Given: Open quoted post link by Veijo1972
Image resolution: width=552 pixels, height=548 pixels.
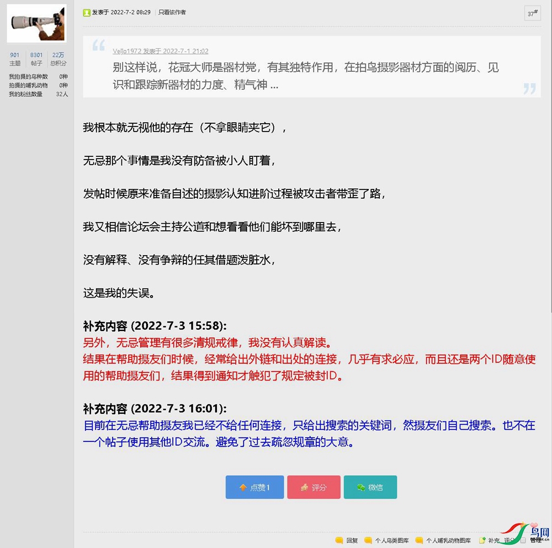Looking at the screenshot, I should 161,51.
